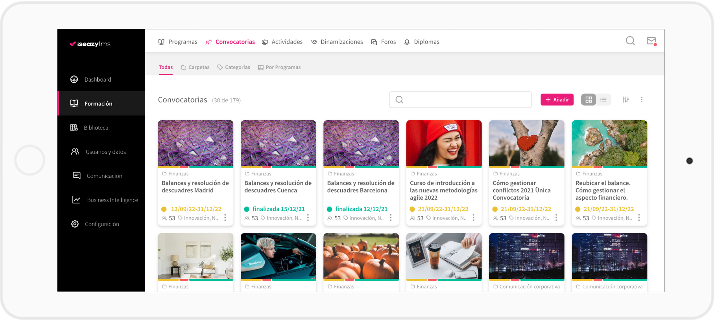This screenshot has width=714, height=321.
Task: Click the iseazy lms logo
Action: pos(90,44)
